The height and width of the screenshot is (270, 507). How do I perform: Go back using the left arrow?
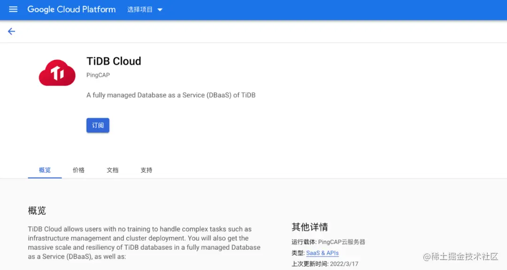[x=11, y=31]
